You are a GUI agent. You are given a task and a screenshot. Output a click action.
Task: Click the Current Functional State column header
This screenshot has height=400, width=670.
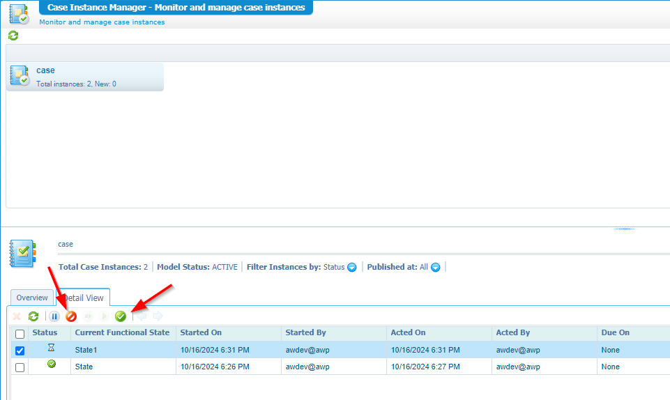122,332
